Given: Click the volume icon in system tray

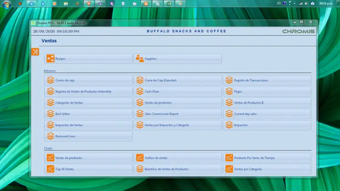Looking at the screenshot, I should click(x=306, y=3).
